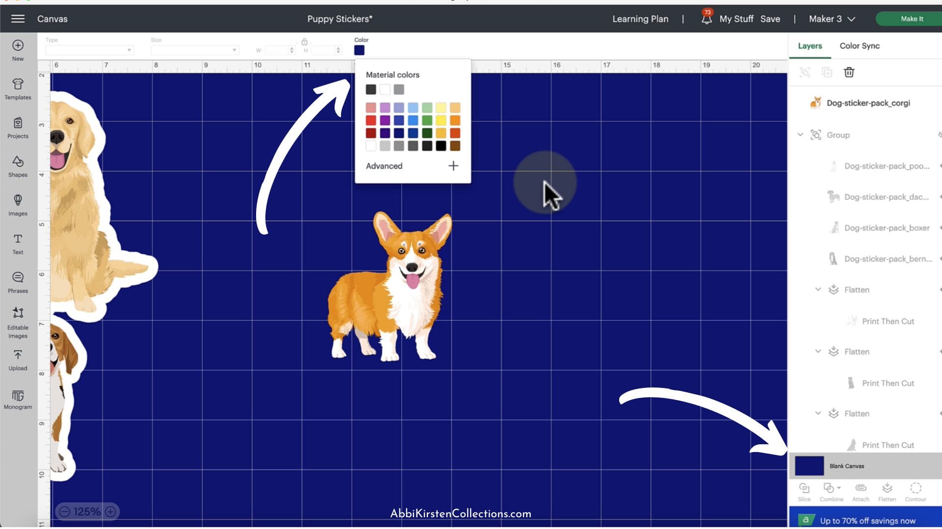Click the Save link
This screenshot has height=529, width=942.
[770, 19]
